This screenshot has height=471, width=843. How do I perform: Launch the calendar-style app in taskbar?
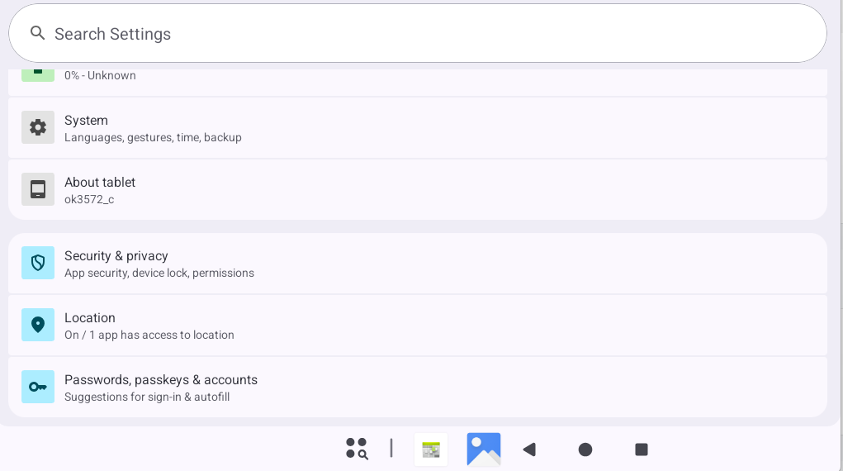point(431,450)
